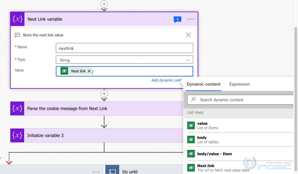The height and width of the screenshot is (174, 298).
Task: Close the comment box with the X
Action: point(188,35)
